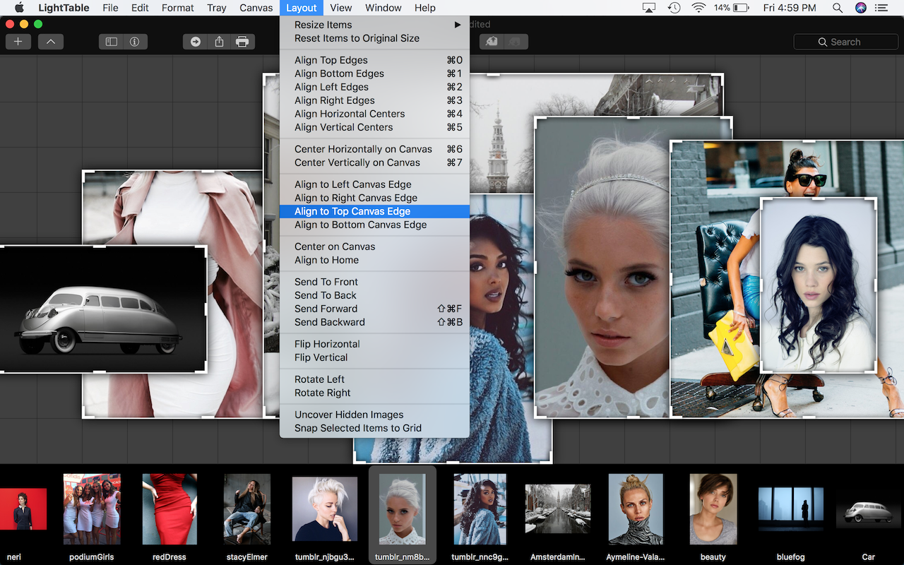Click the Search field in toolbar
Viewport: 904px width, 565px height.
845,42
